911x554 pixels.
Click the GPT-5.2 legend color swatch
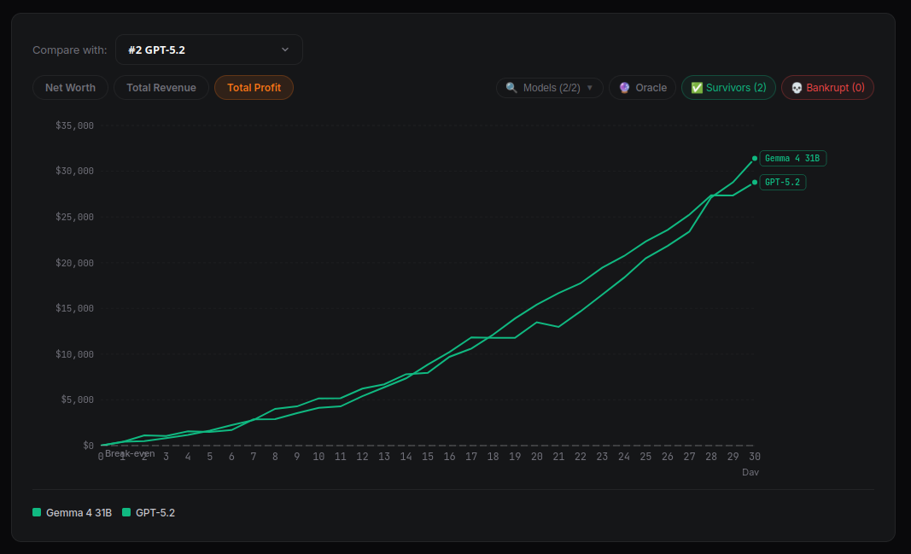coord(126,512)
